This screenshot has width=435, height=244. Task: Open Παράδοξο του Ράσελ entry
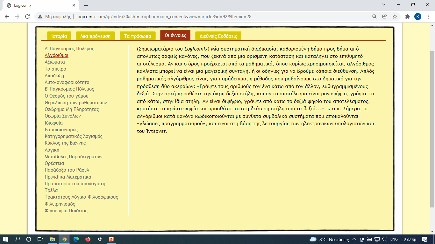[67, 170]
